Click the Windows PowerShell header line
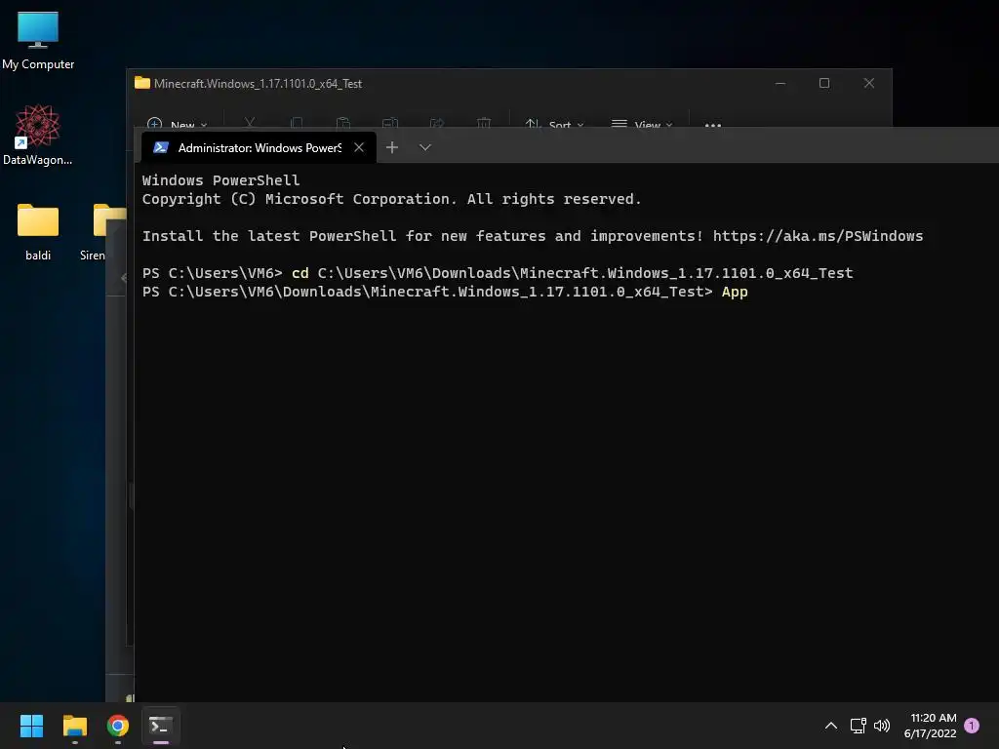Screen dimensions: 999x749 click(x=220, y=180)
